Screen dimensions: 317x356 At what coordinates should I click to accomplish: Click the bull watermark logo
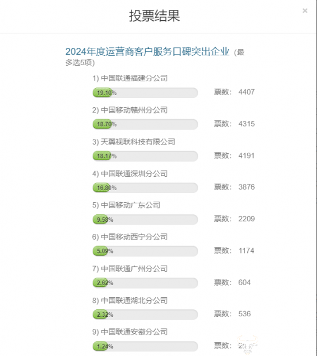(x=248, y=344)
